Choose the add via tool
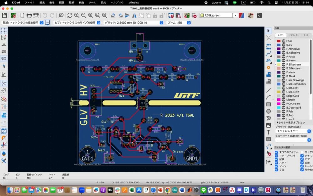The image size is (313, 196). click(x=269, y=68)
